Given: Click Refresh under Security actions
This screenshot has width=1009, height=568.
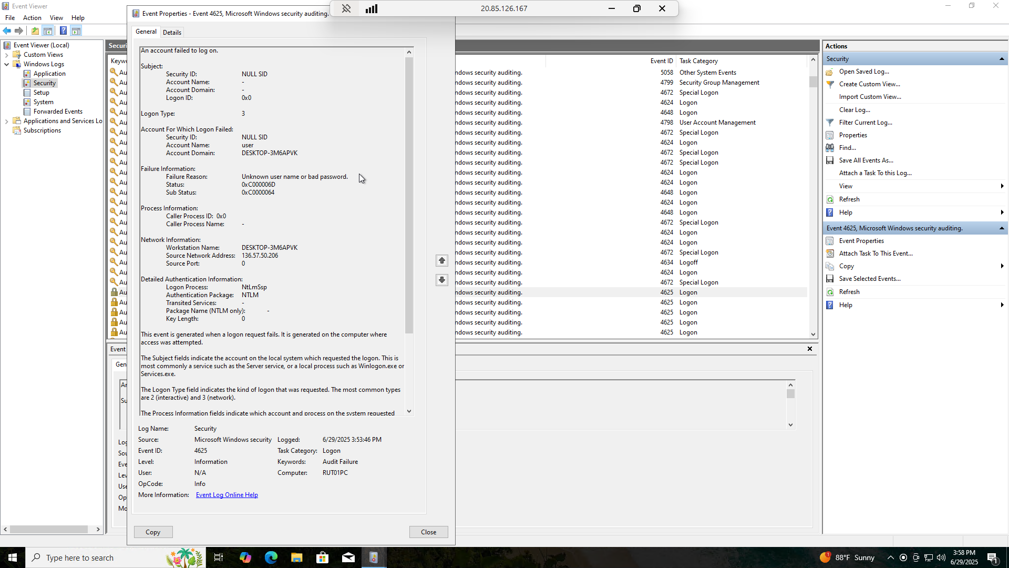Looking at the screenshot, I should coord(849,199).
